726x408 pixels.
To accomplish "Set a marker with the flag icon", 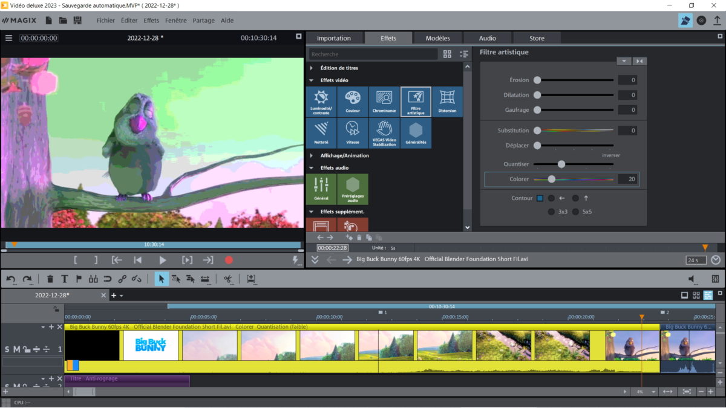I will click(79, 279).
